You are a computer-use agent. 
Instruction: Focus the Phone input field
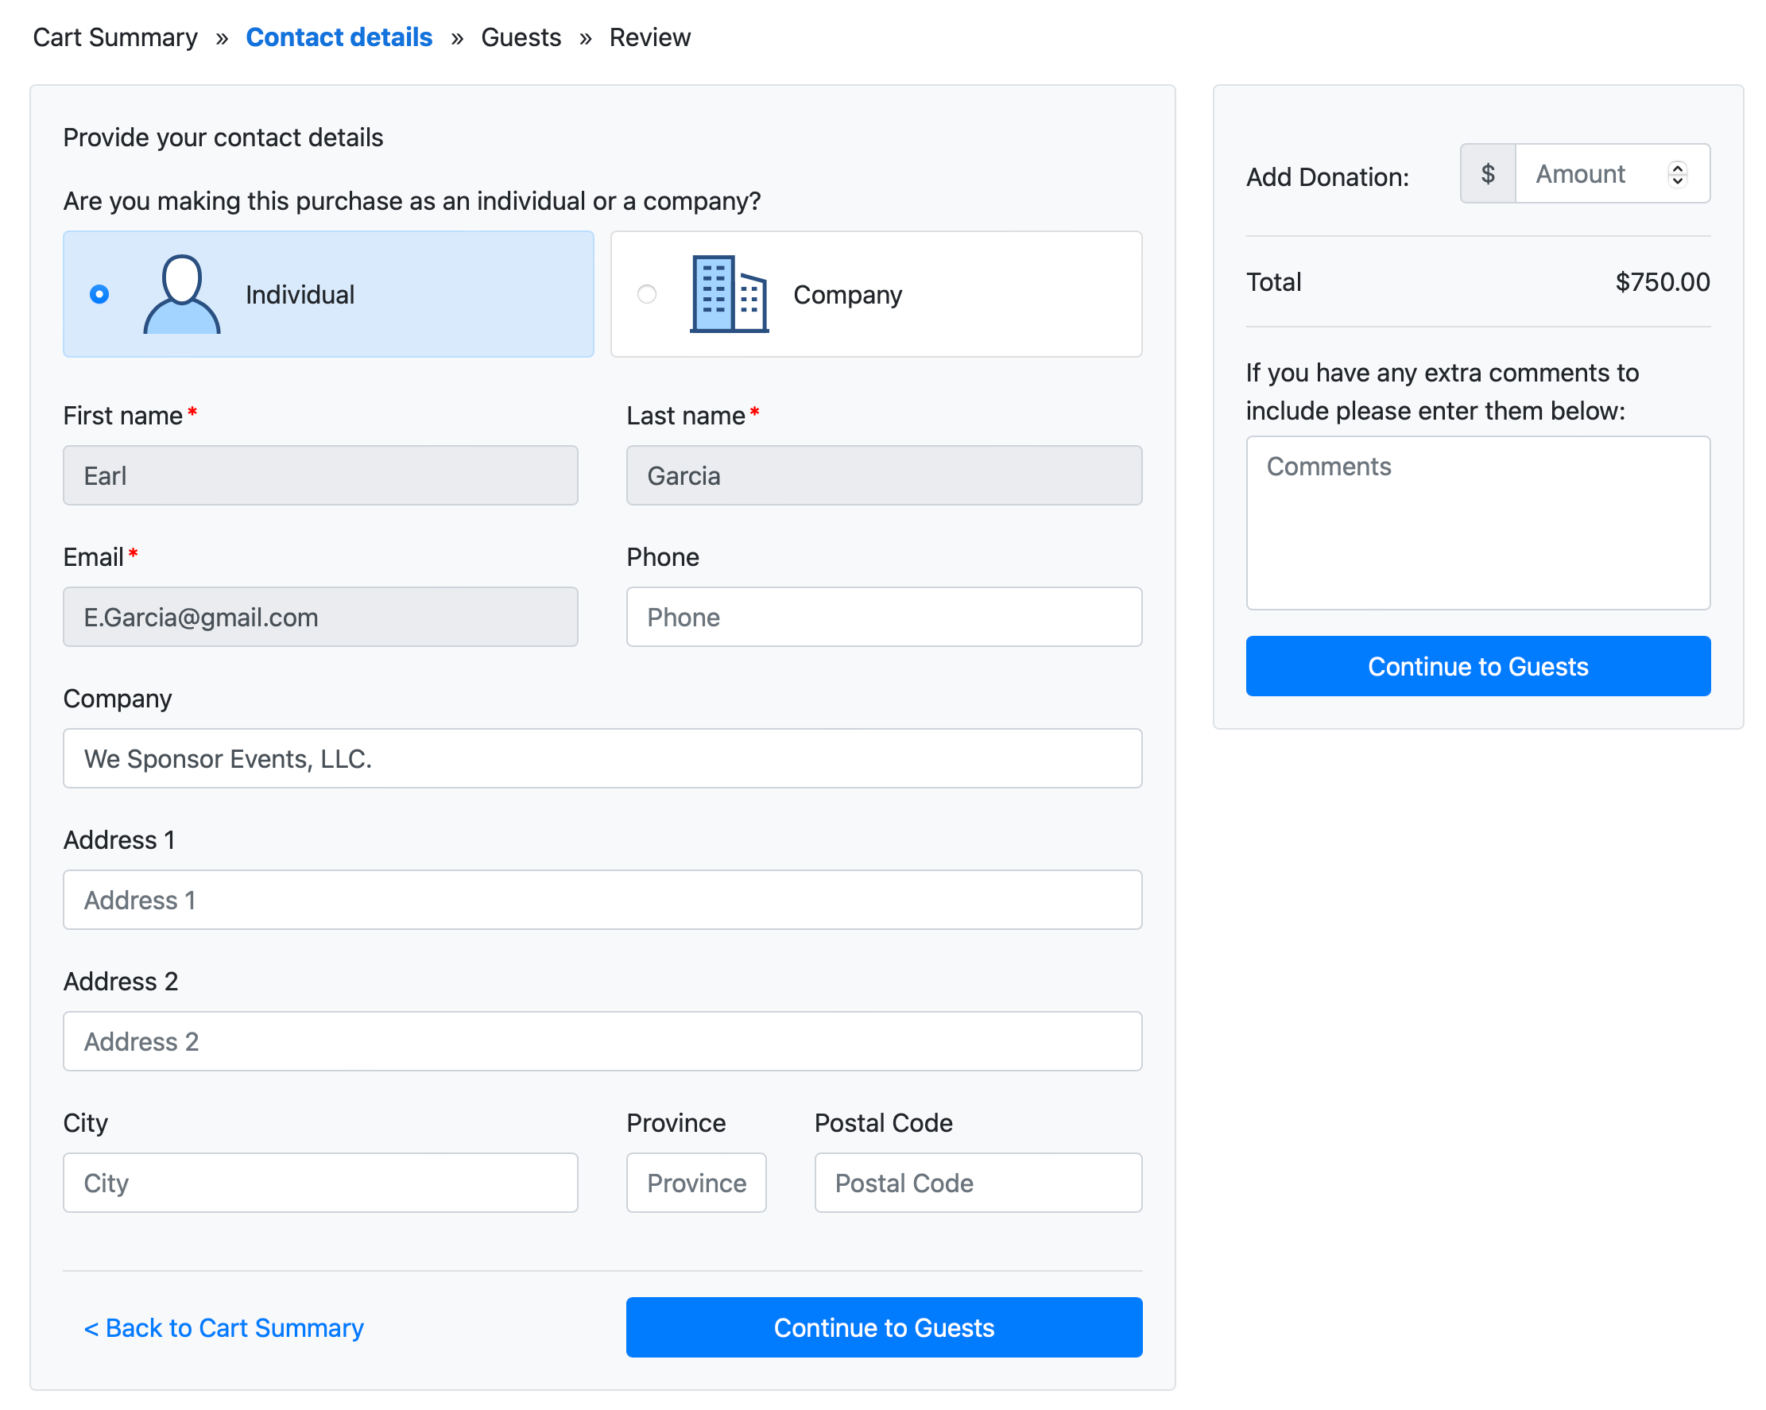883,617
